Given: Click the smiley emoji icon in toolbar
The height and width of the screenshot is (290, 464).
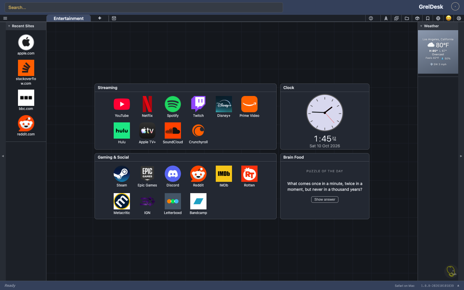Looking at the screenshot, I should tap(449, 18).
